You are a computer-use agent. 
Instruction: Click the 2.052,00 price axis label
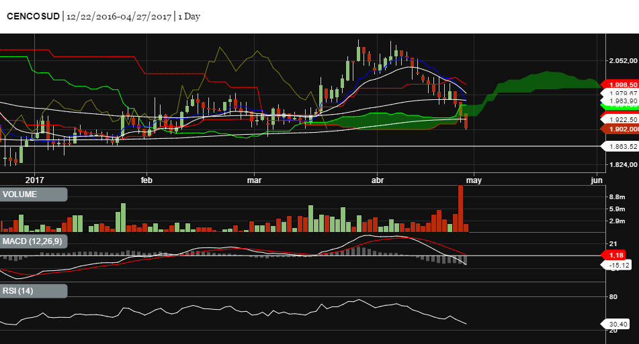pyautogui.click(x=623, y=60)
